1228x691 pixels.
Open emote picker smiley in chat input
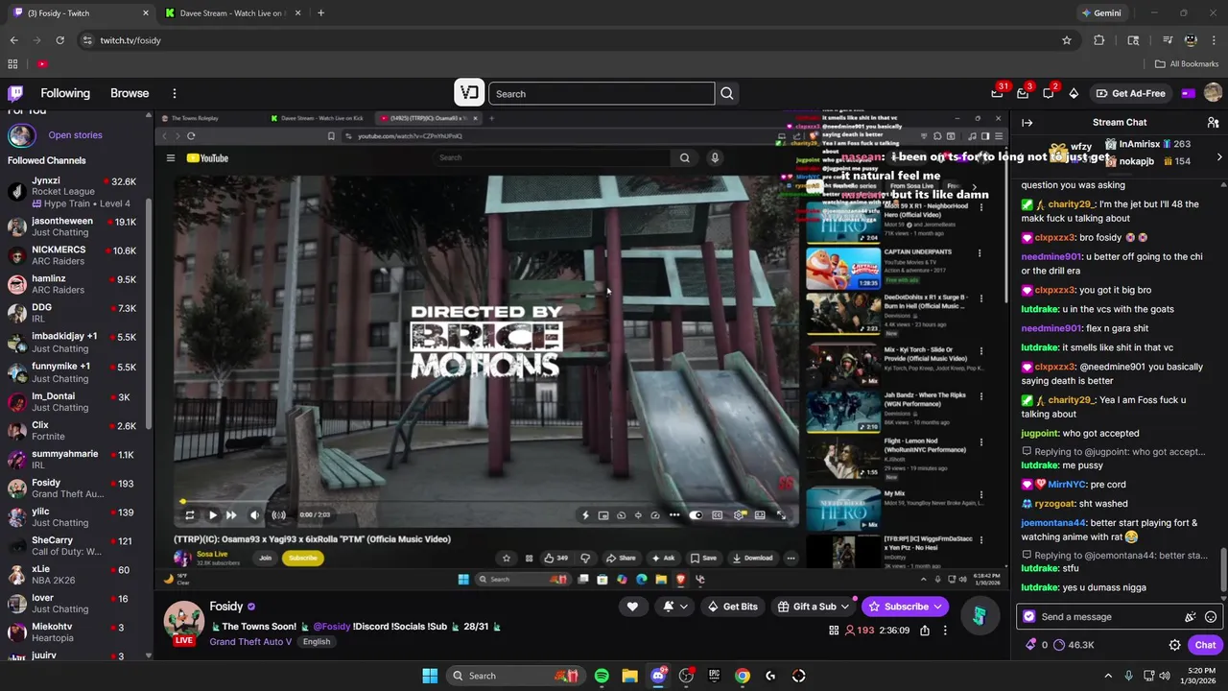pos(1211,617)
